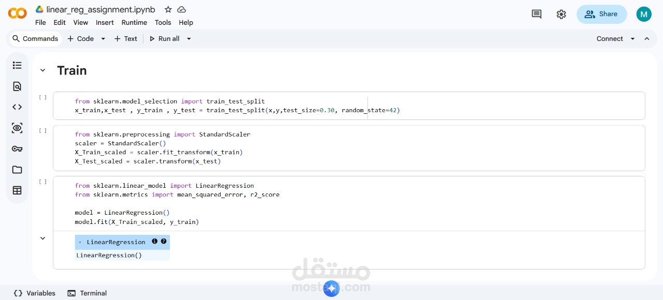Open the Table of contents sidebar panel
The height and width of the screenshot is (300, 663).
pos(17,65)
